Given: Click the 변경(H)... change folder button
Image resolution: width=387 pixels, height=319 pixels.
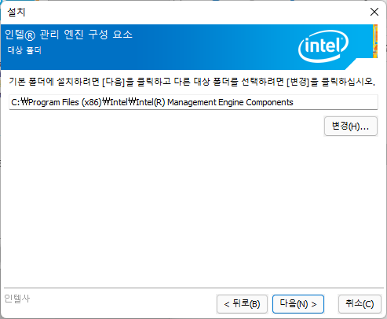Looking at the screenshot, I should [351, 126].
